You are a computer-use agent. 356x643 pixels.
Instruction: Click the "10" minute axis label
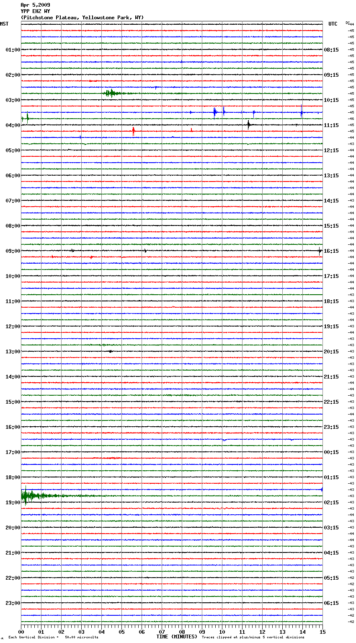tap(222, 632)
